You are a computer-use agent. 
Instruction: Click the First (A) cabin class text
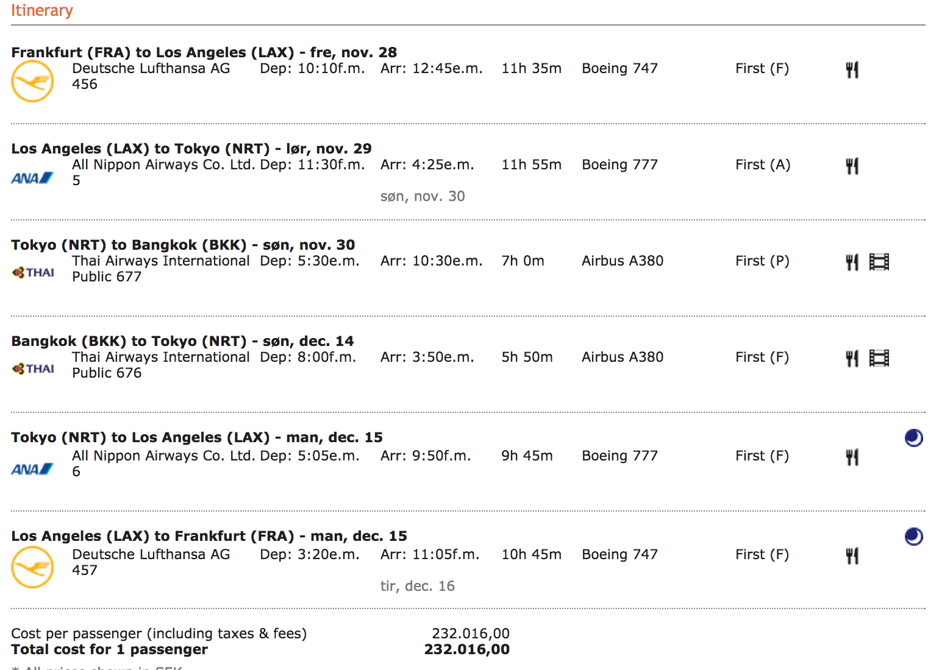pos(762,164)
